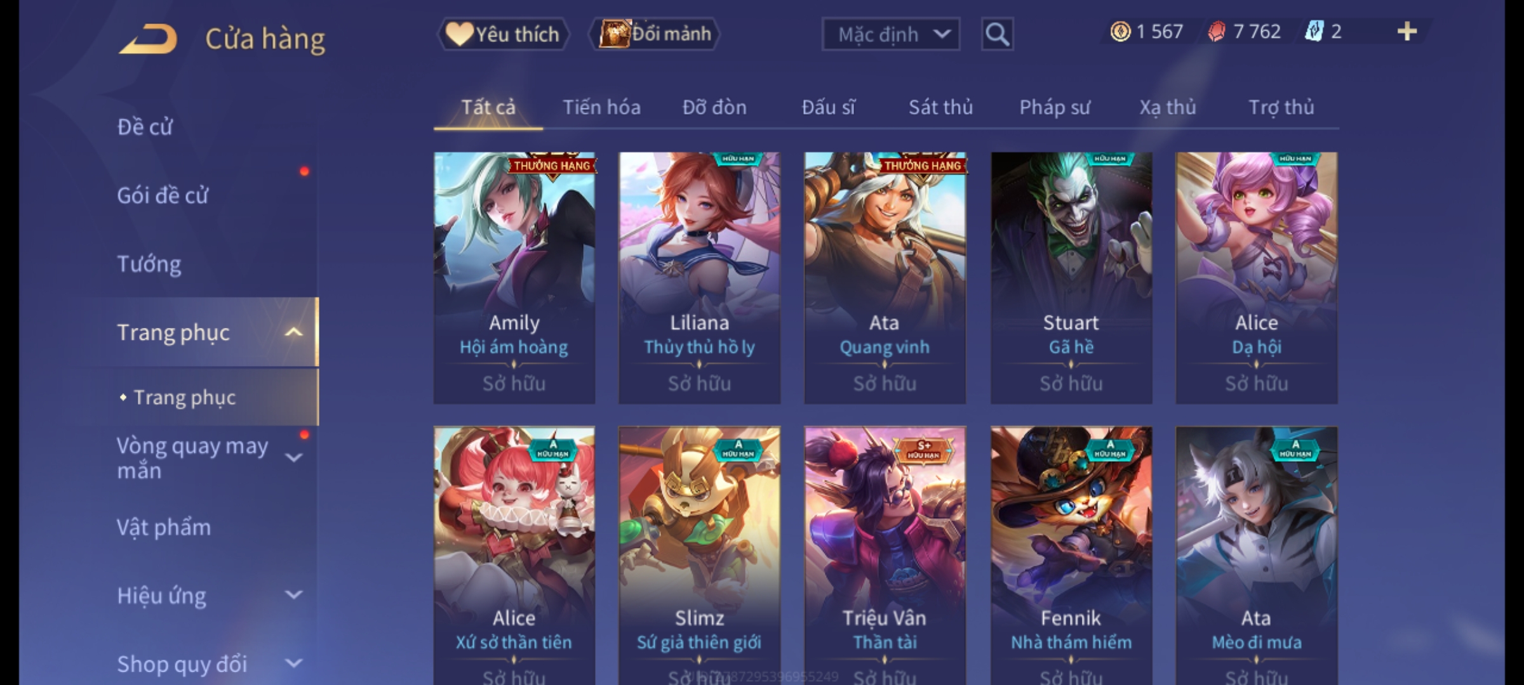
Task: Click the plus icon to add currency
Action: click(1407, 31)
